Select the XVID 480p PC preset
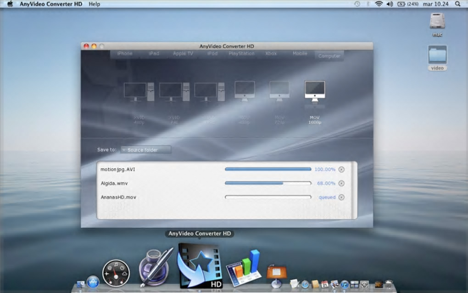The width and height of the screenshot is (468, 293). (139, 92)
